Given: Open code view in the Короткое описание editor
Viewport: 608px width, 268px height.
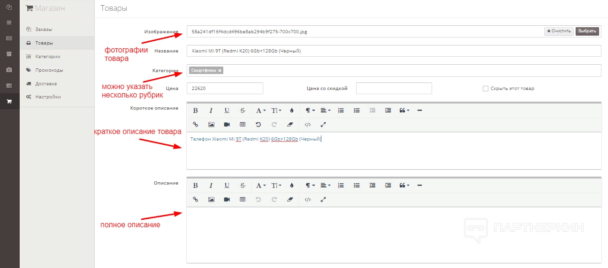Looking at the screenshot, I should [308, 125].
